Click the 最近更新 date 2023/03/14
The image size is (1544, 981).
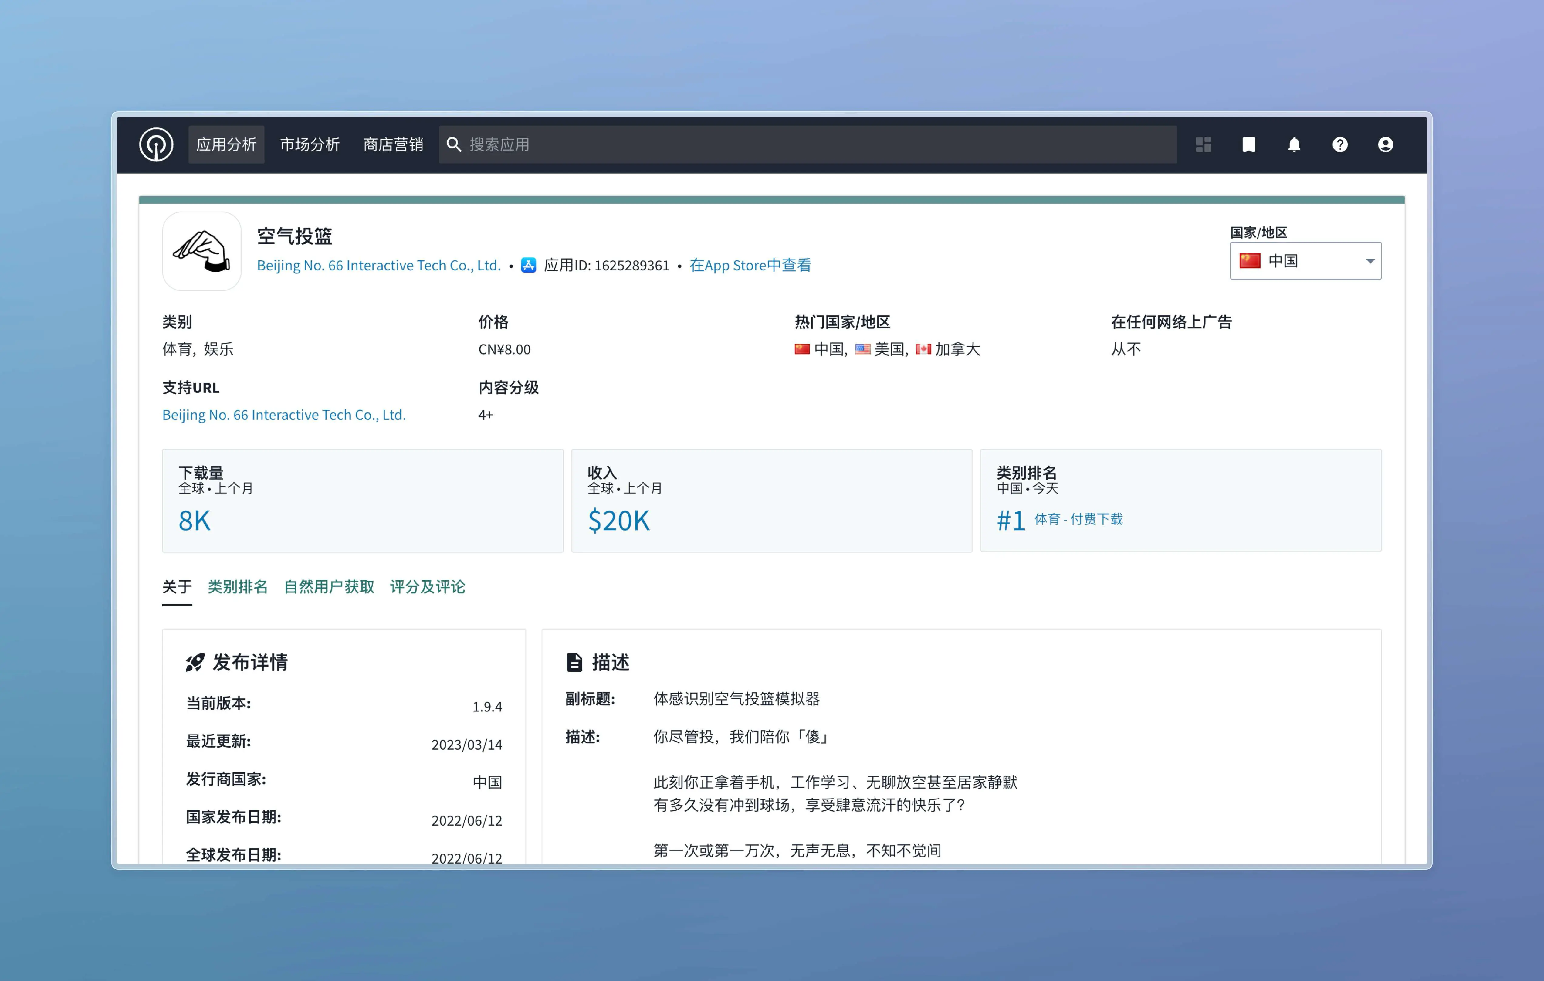(467, 745)
